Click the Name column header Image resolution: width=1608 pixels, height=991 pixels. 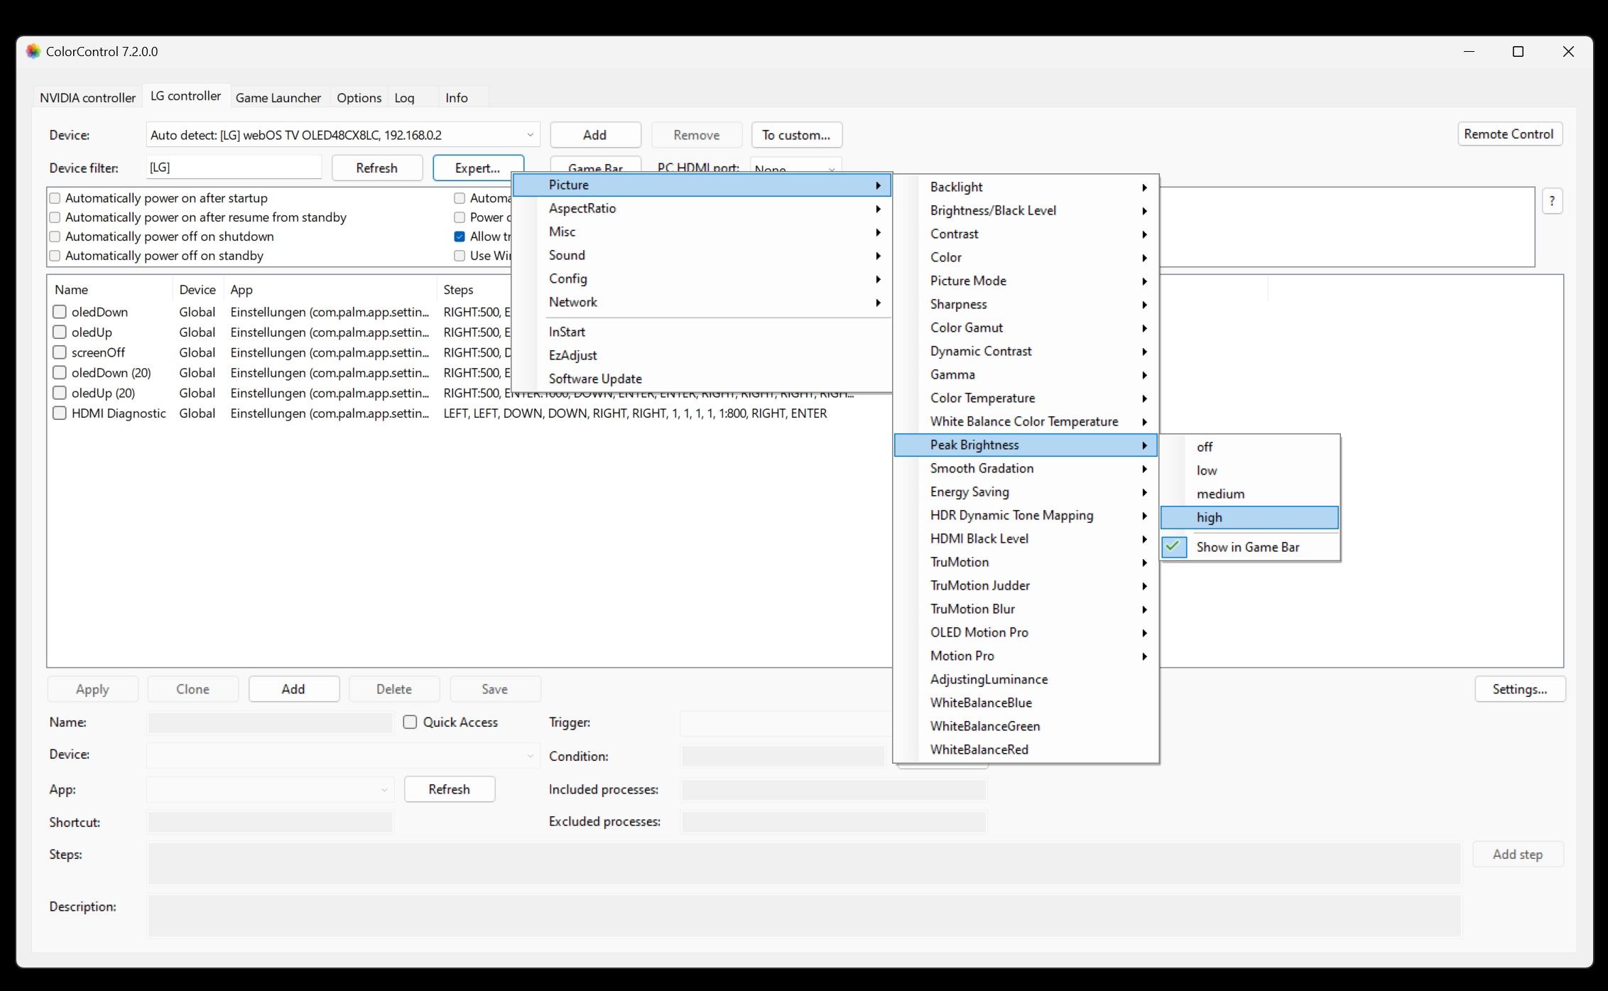click(x=110, y=289)
